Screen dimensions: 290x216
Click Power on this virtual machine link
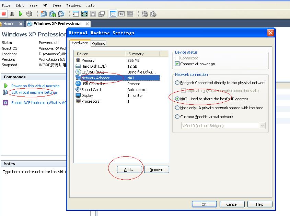[35, 86]
